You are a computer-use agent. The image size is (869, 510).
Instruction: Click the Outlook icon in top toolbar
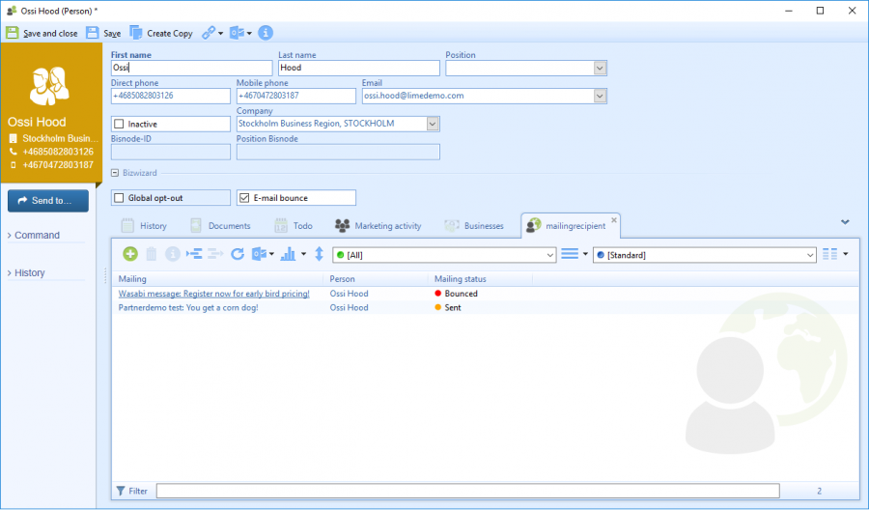(x=237, y=33)
